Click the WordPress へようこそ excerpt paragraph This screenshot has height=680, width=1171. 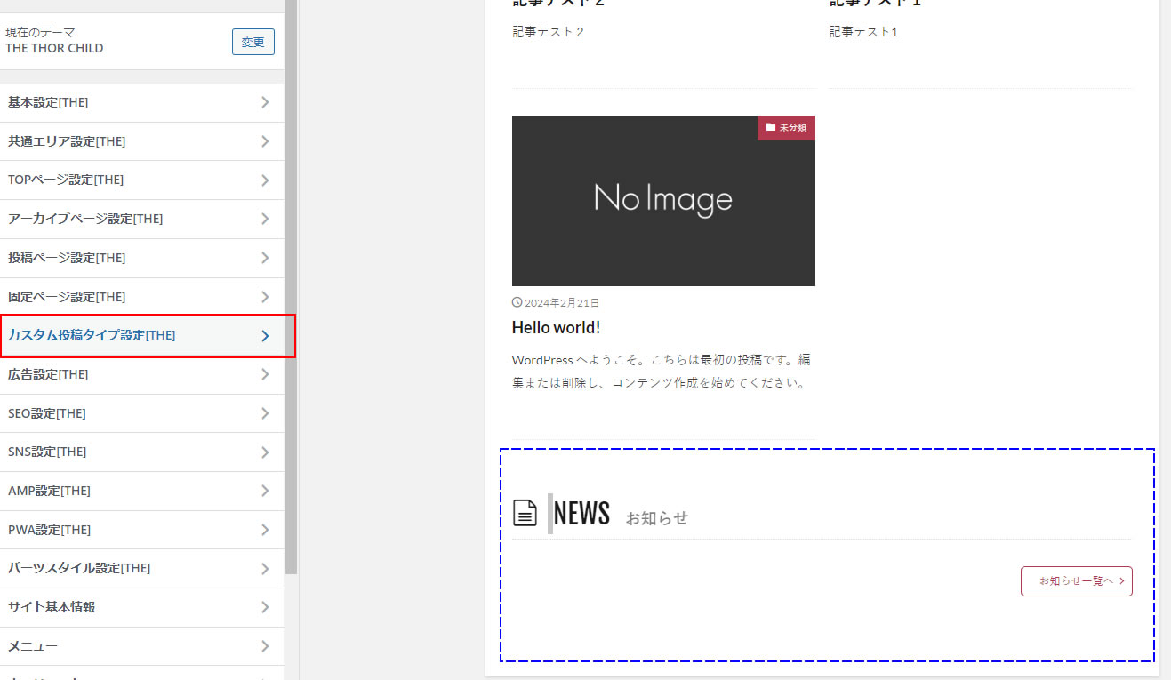point(662,372)
